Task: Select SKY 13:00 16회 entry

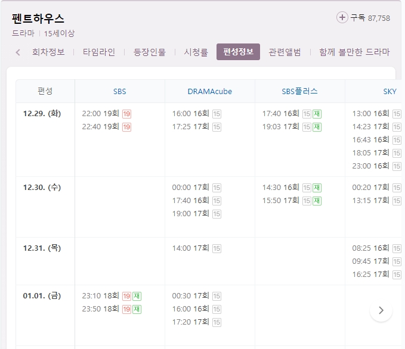Action: (370, 114)
